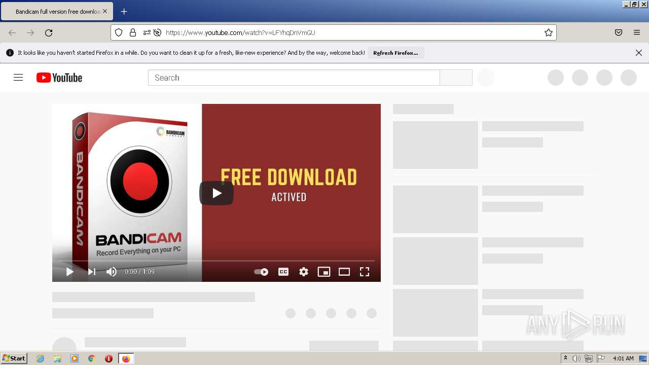
Task: Click the Refresh Firefox... button
Action: coord(395,53)
